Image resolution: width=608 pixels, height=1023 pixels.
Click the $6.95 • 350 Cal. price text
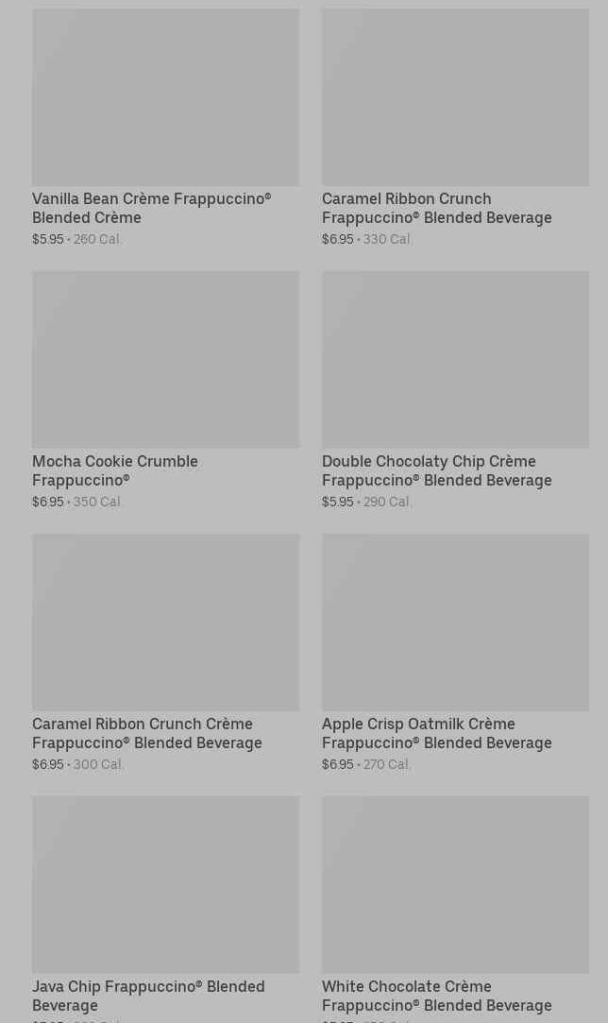pos(77,503)
